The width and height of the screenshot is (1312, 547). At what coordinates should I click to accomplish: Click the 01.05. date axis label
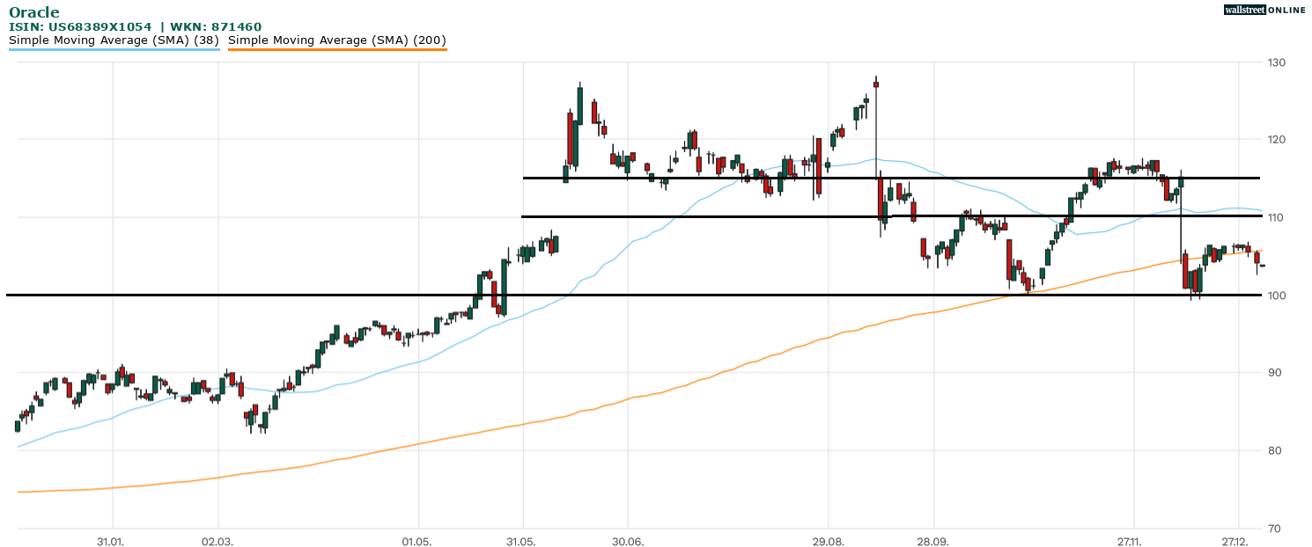tap(416, 541)
